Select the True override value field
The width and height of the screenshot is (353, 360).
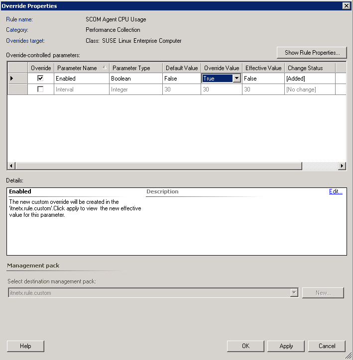(217, 78)
